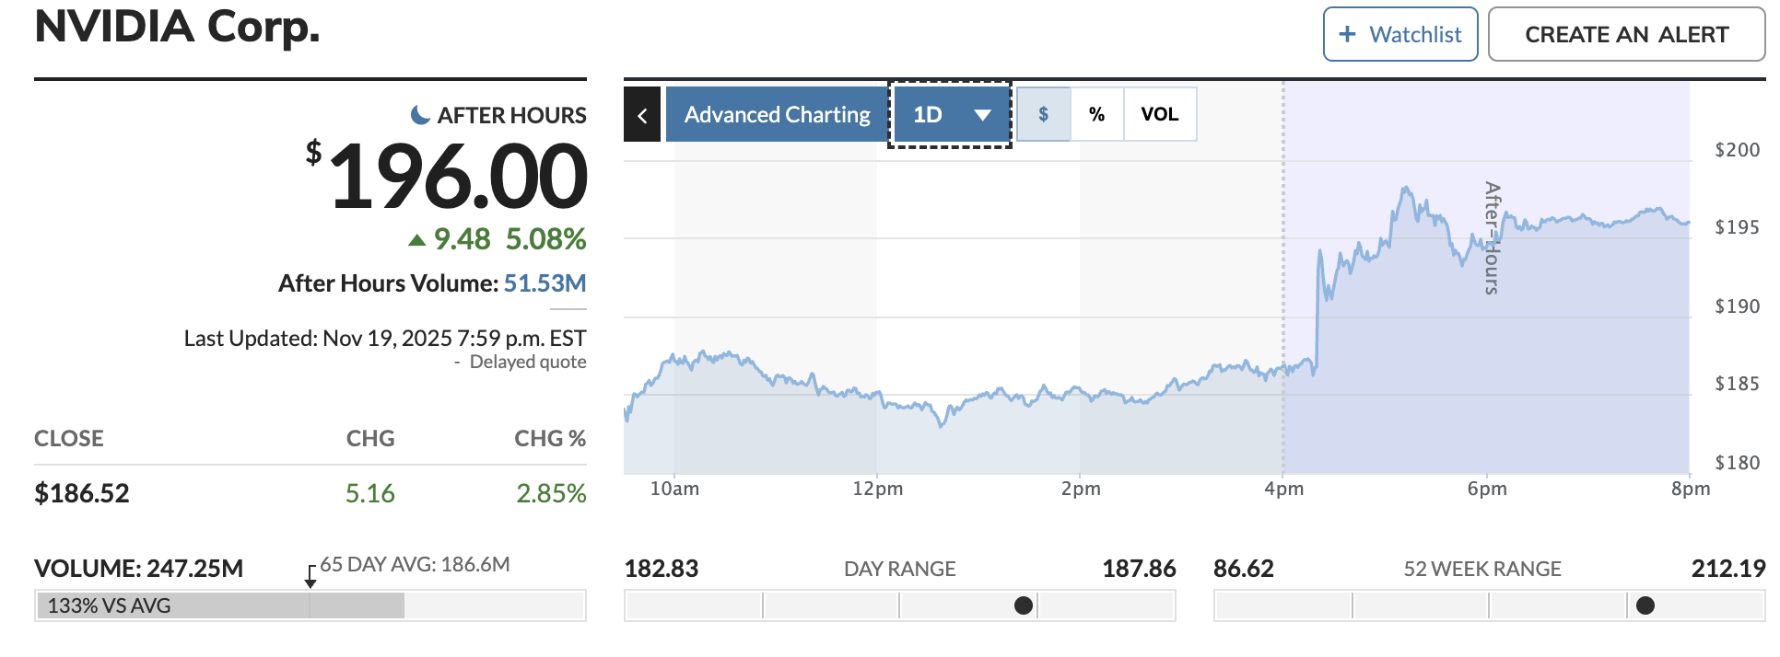1780x657 pixels.
Task: Switch chart to percent change view
Action: (x=1096, y=115)
